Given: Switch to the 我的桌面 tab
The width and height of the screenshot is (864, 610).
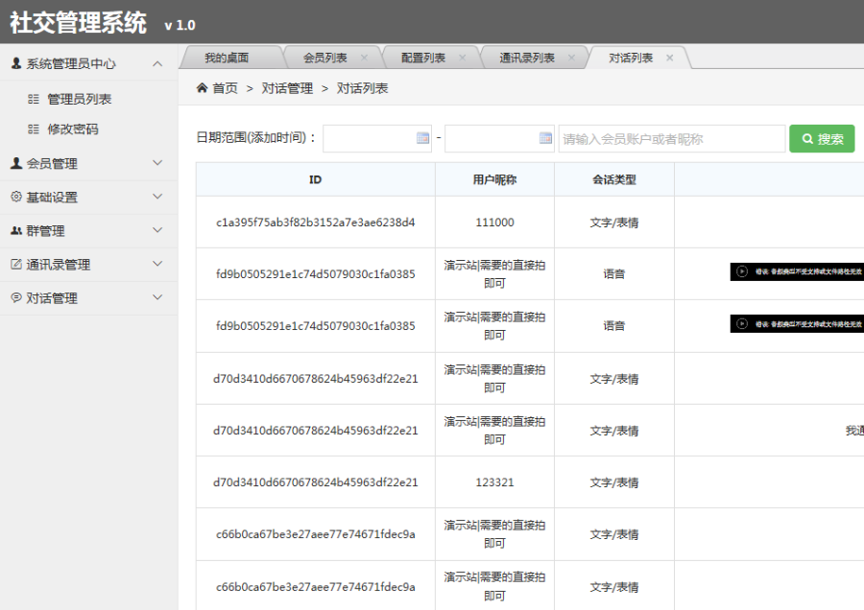Looking at the screenshot, I should click(x=227, y=58).
